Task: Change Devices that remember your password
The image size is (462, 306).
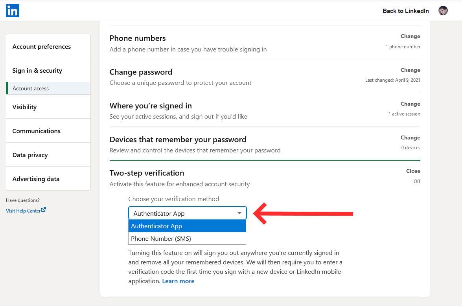Action: click(410, 137)
